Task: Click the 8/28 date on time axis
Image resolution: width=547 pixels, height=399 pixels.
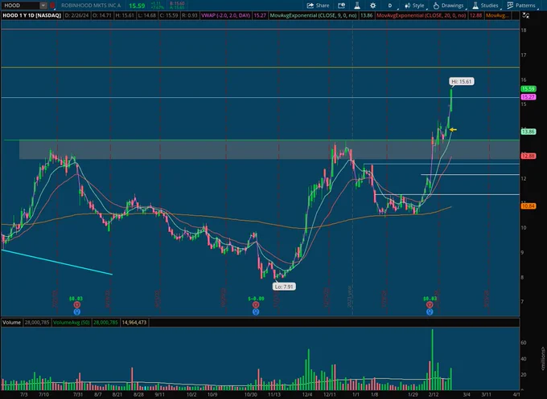Action: pyautogui.click(x=138, y=394)
